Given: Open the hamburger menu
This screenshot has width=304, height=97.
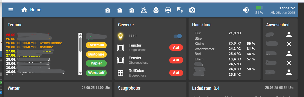Looking at the screenshot, I should coord(11,10).
